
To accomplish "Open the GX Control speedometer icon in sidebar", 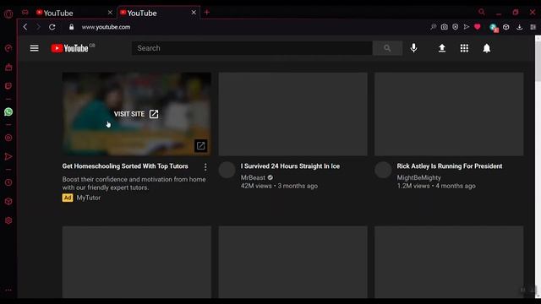I will point(8,48).
